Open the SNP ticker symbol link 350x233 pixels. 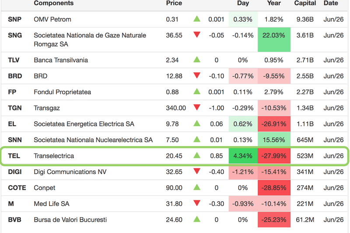click(x=15, y=19)
